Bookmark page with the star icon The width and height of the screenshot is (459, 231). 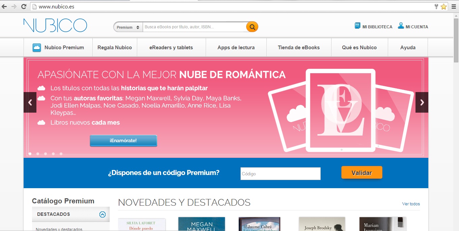point(443,6)
